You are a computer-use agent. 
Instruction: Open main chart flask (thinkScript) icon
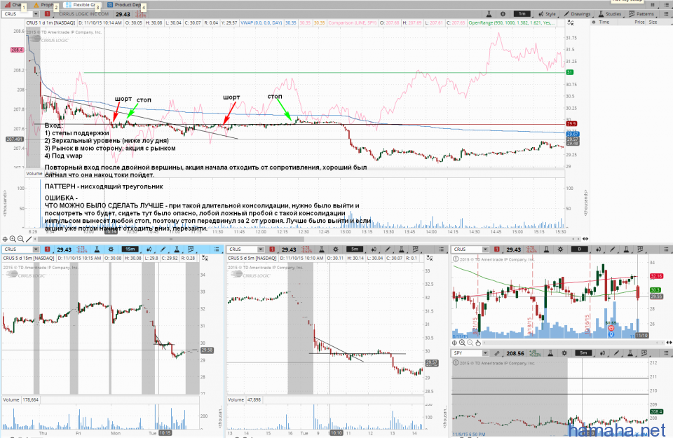tap(489, 14)
